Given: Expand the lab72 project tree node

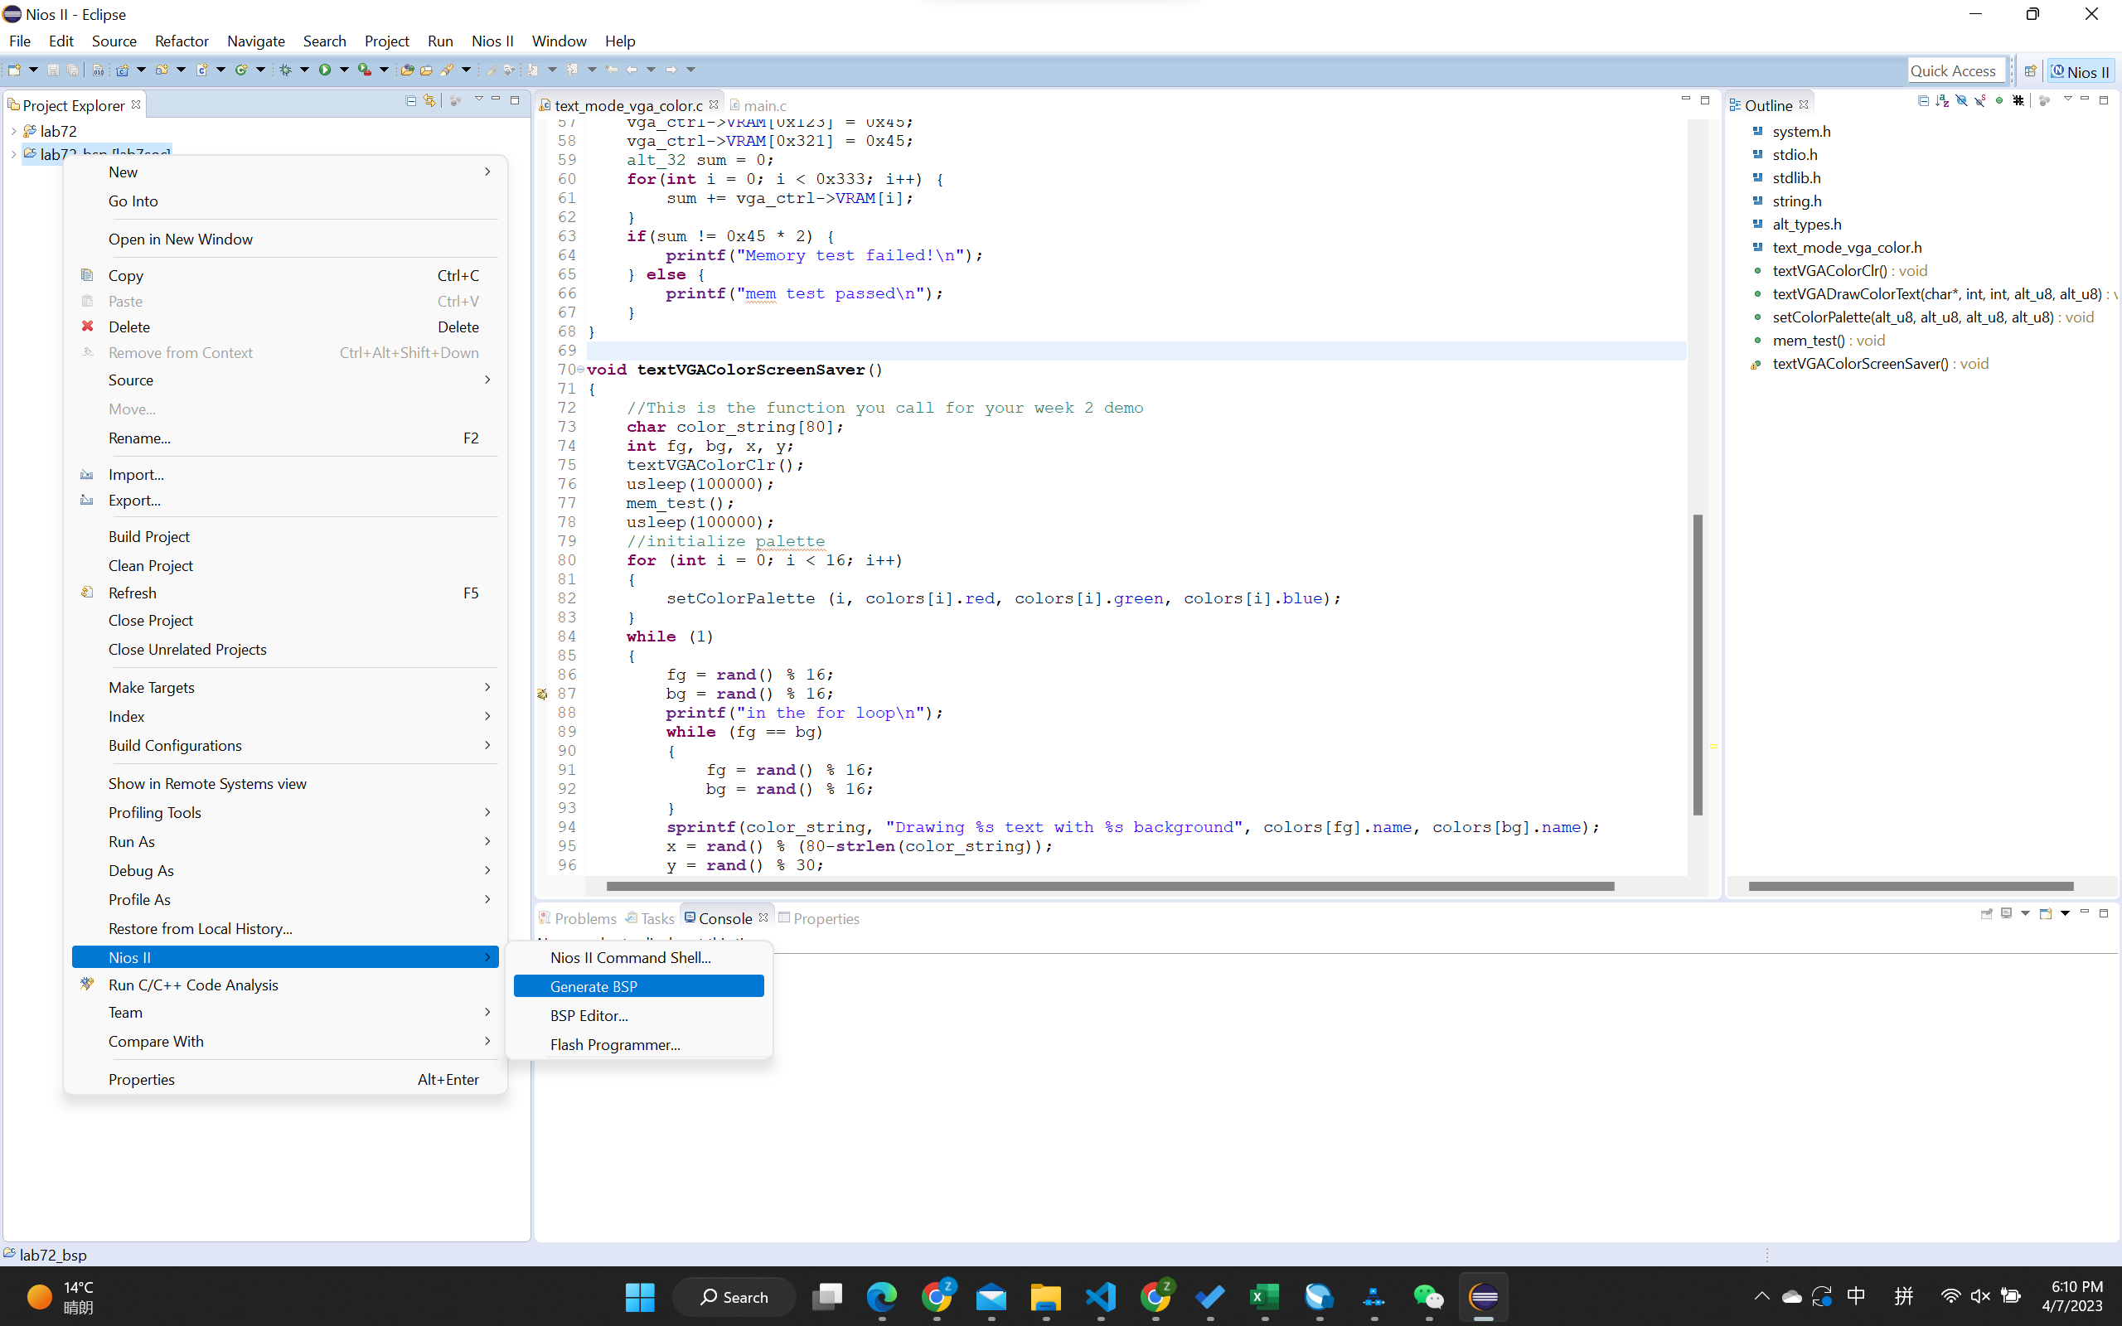Looking at the screenshot, I should (13, 131).
